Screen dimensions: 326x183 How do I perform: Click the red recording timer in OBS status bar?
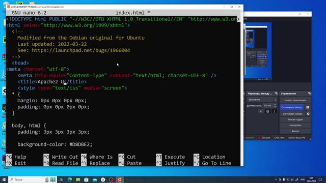pos(264,138)
